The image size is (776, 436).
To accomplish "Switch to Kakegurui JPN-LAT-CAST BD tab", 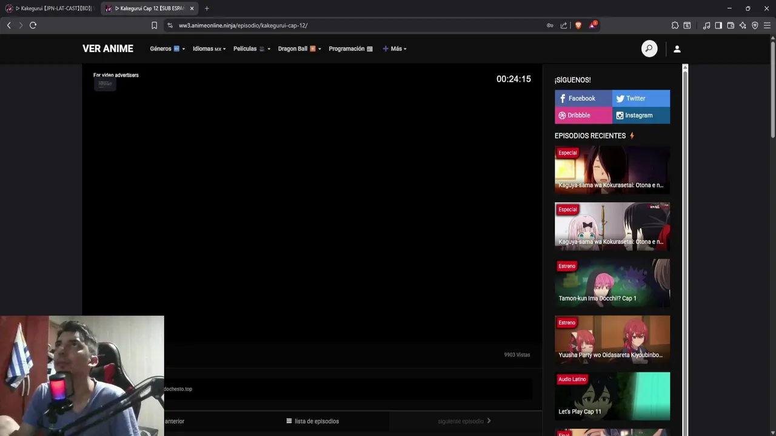I will pyautogui.click(x=50, y=8).
